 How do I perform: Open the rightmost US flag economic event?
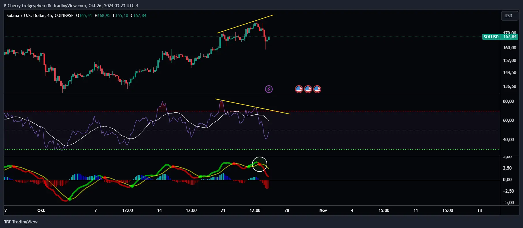[317, 89]
